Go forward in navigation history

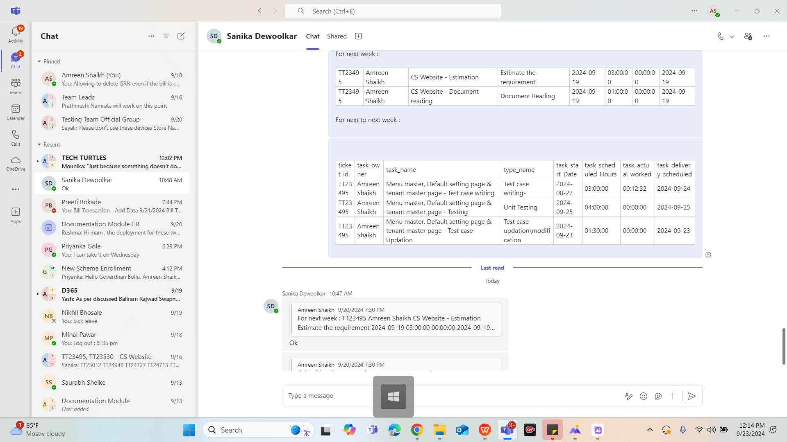(275, 11)
